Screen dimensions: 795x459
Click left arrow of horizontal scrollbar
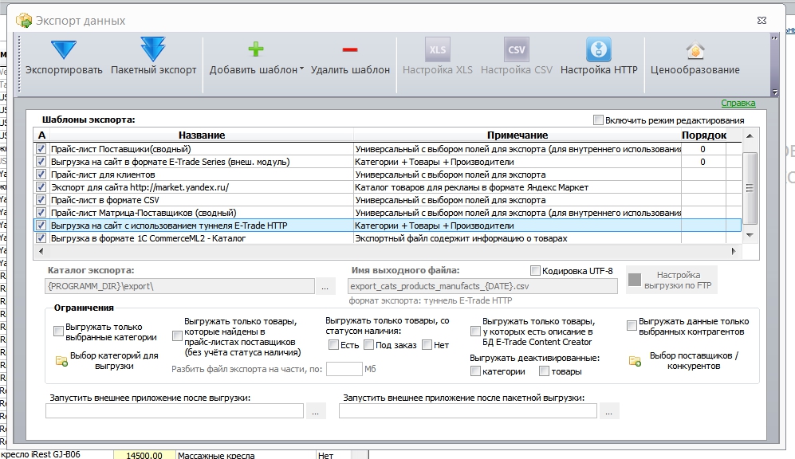(41, 251)
